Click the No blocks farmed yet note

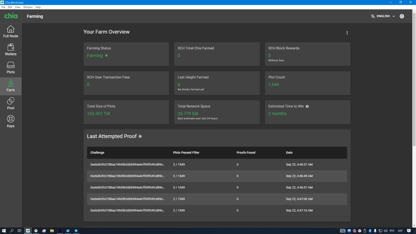click(x=191, y=89)
